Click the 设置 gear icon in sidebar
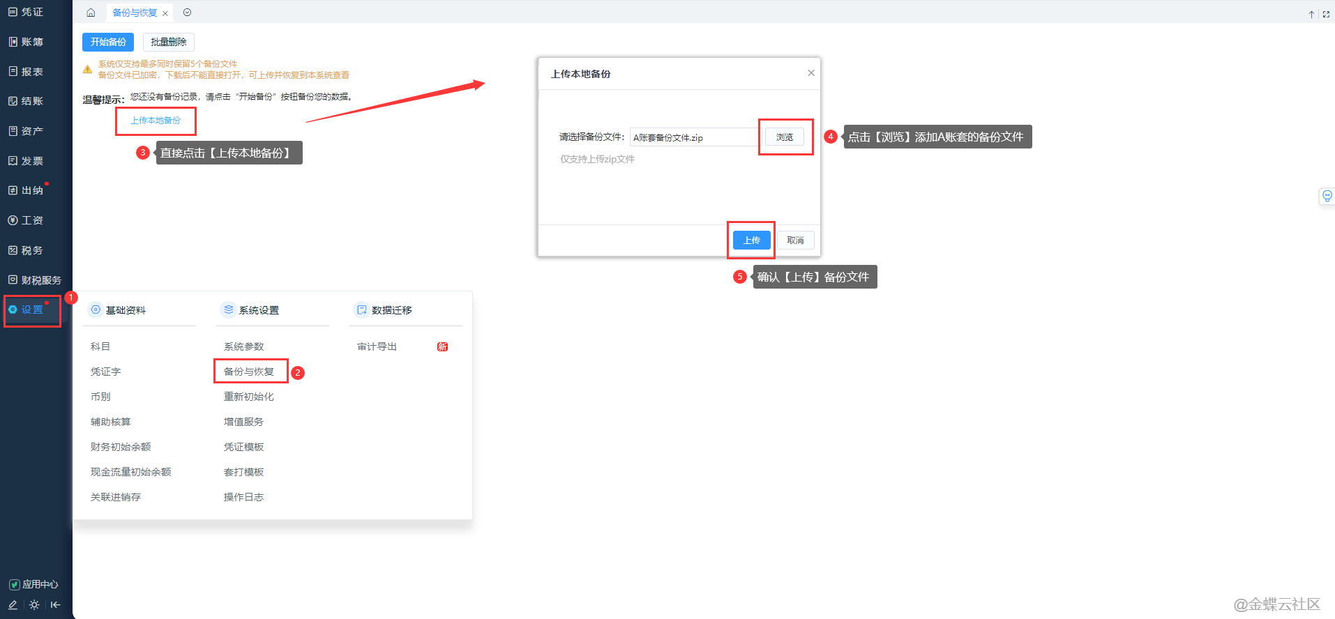 click(13, 309)
